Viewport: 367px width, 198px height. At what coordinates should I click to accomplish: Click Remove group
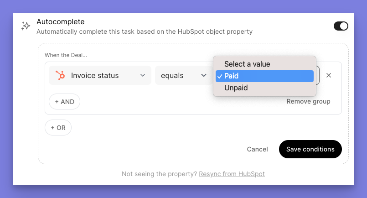coord(308,101)
